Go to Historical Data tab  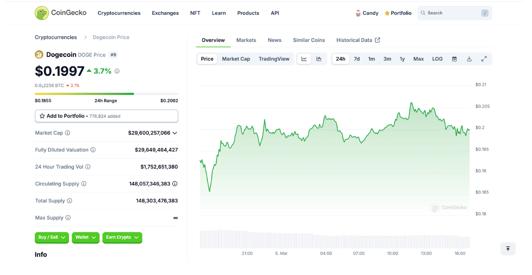pos(358,40)
